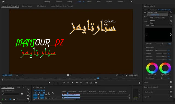Export frame with the camera icon
The height and width of the screenshot is (104, 175).
(x=96, y=83)
